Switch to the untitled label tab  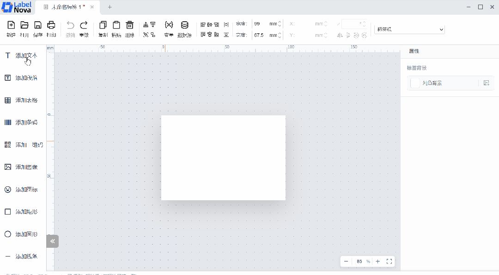click(68, 7)
